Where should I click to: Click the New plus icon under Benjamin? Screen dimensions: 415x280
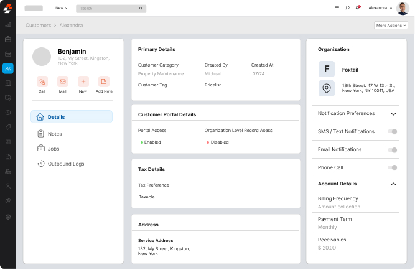click(83, 82)
